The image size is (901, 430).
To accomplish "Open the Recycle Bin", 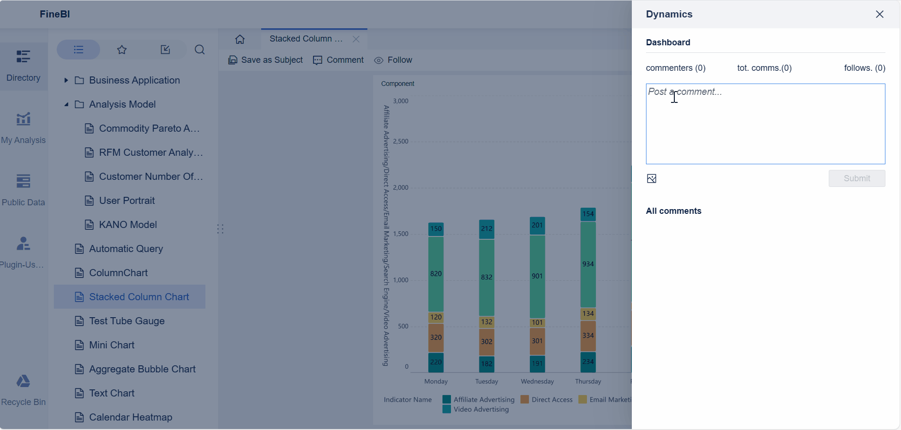I will pos(23,390).
